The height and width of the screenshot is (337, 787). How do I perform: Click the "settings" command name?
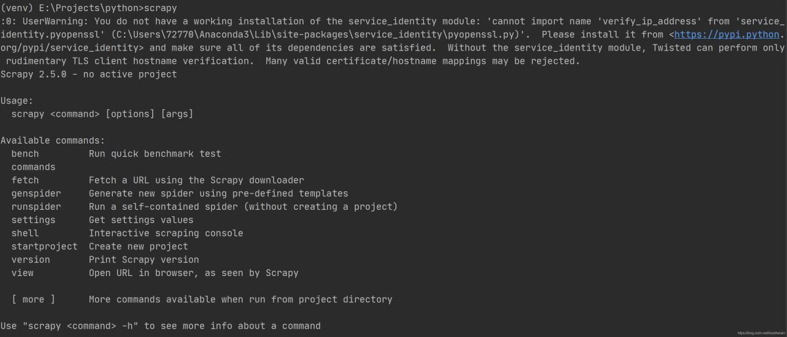33,220
